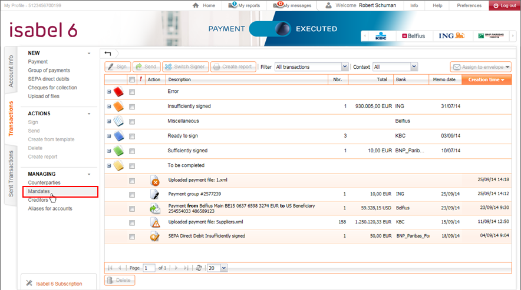Open Preferences in top bar
The width and height of the screenshot is (521, 290).
tap(469, 5)
